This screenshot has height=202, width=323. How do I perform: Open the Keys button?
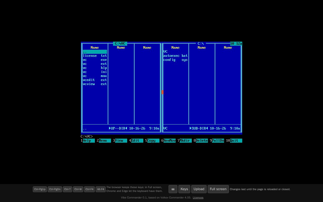[x=184, y=189]
